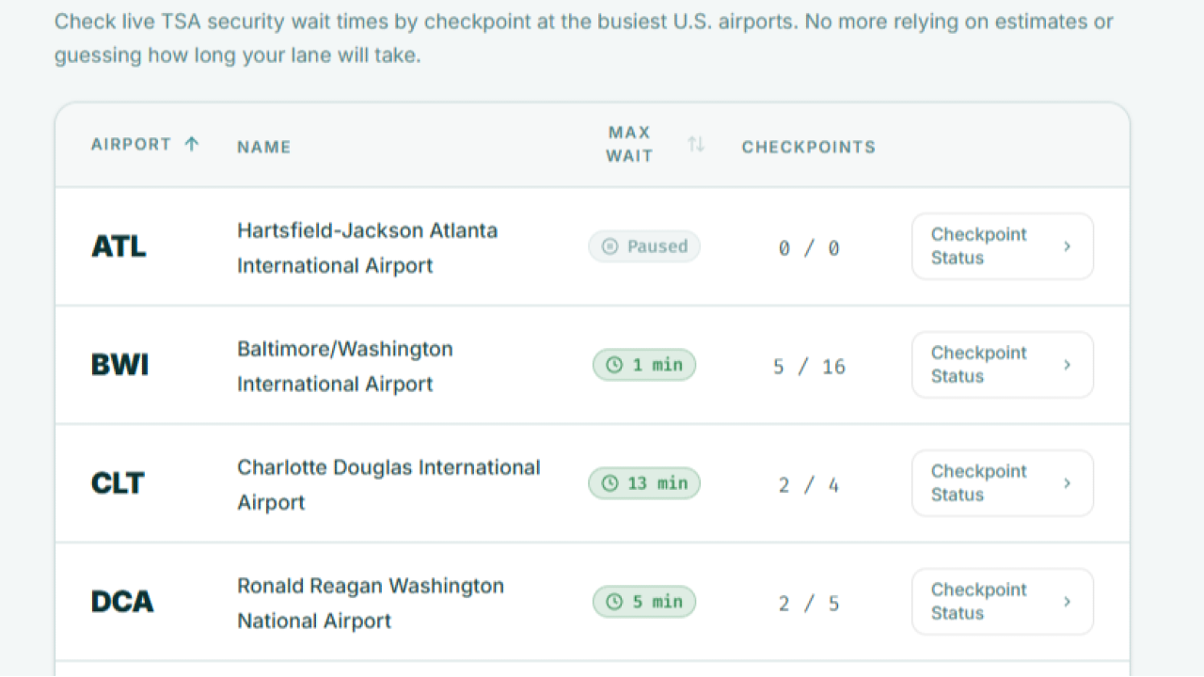1204x677 pixels.
Task: Open Checkpoint Status for Hartsfield-Jackson Atlanta
Action: [1002, 246]
